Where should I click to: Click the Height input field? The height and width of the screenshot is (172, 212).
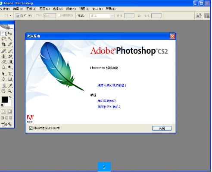(156, 16)
